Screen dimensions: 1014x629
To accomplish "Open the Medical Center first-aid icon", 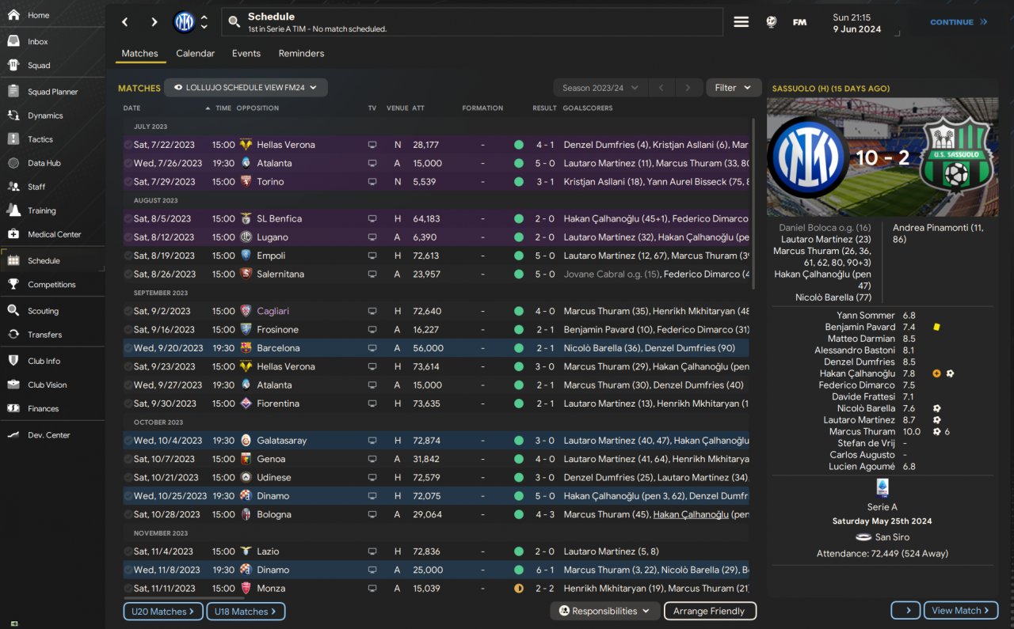I will [13, 234].
